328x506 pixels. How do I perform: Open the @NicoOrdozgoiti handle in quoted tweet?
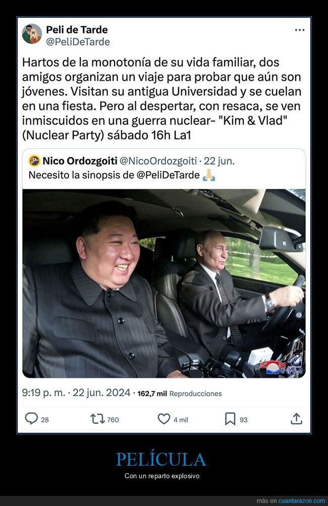(x=158, y=161)
